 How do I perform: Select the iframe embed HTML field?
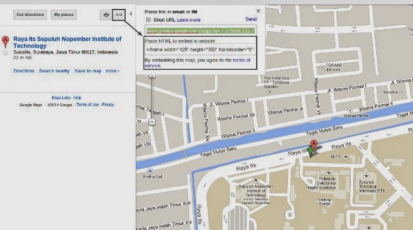(x=200, y=50)
